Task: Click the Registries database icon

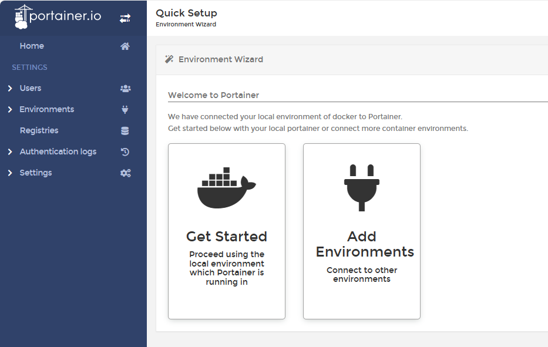Action: click(125, 131)
